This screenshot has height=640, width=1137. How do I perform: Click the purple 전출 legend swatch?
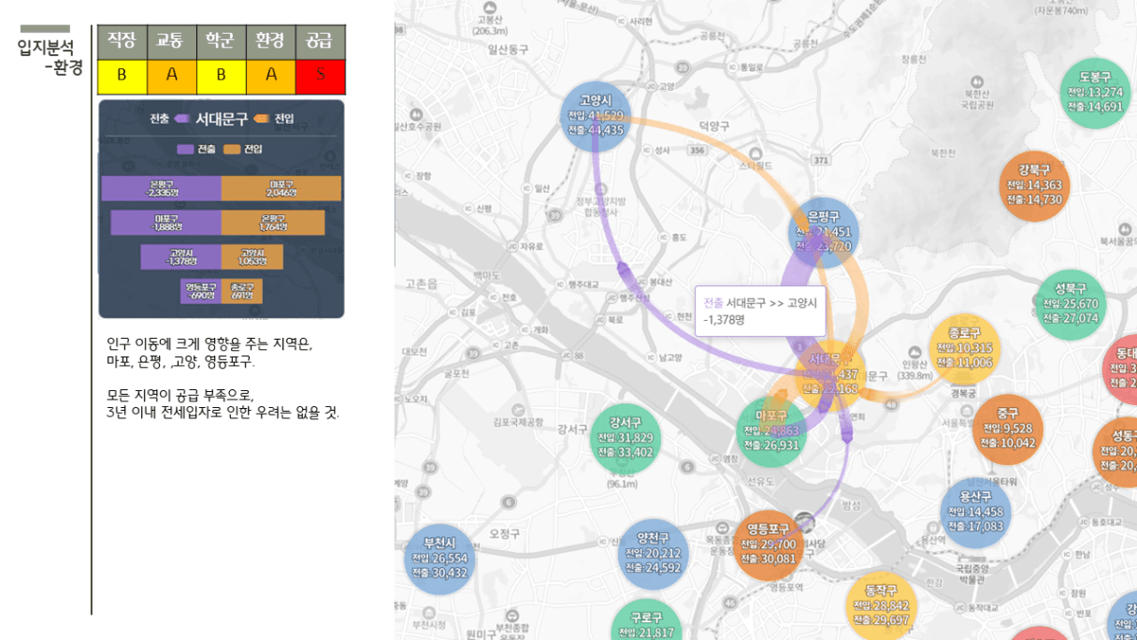(x=185, y=149)
